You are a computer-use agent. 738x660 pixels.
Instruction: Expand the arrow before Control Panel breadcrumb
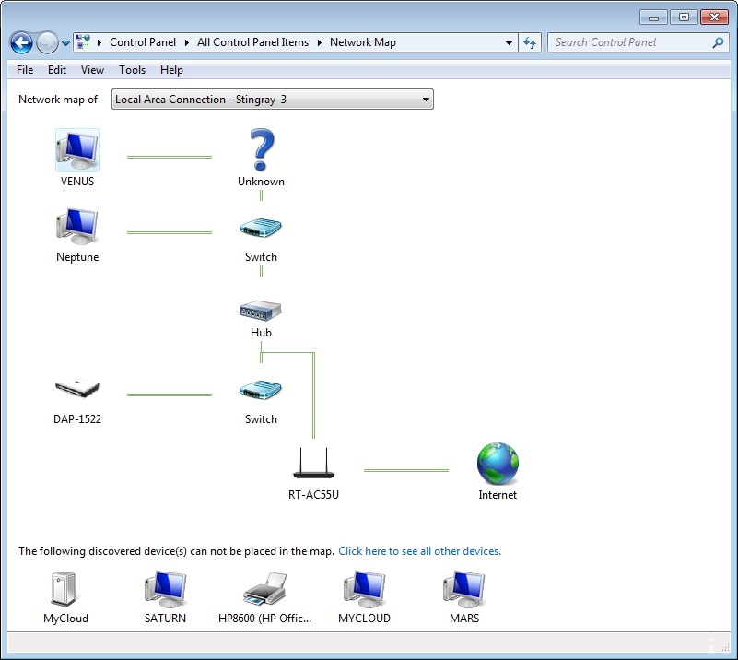100,42
